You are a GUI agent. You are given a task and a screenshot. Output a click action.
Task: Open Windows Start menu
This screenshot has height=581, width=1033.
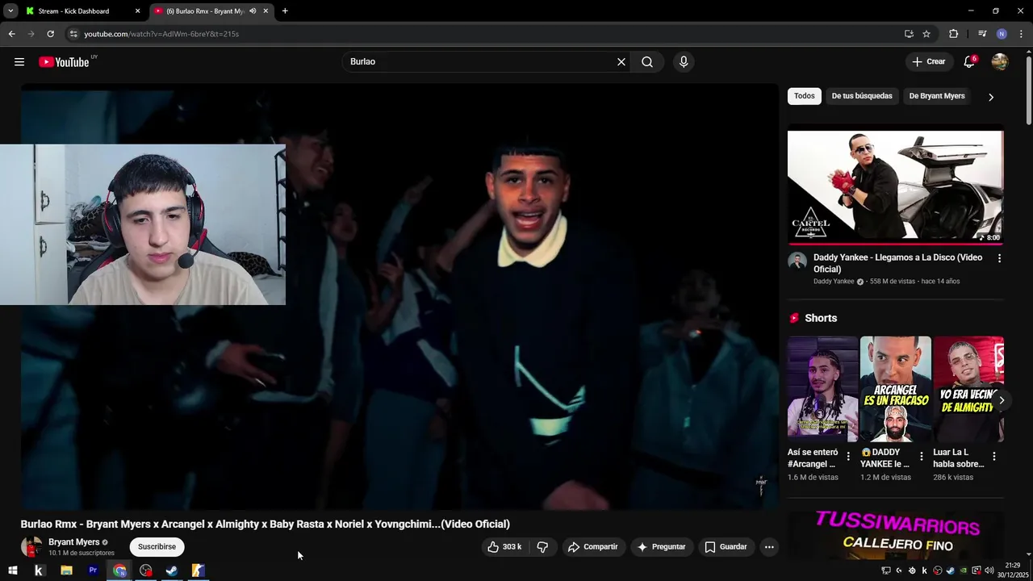(x=12, y=571)
